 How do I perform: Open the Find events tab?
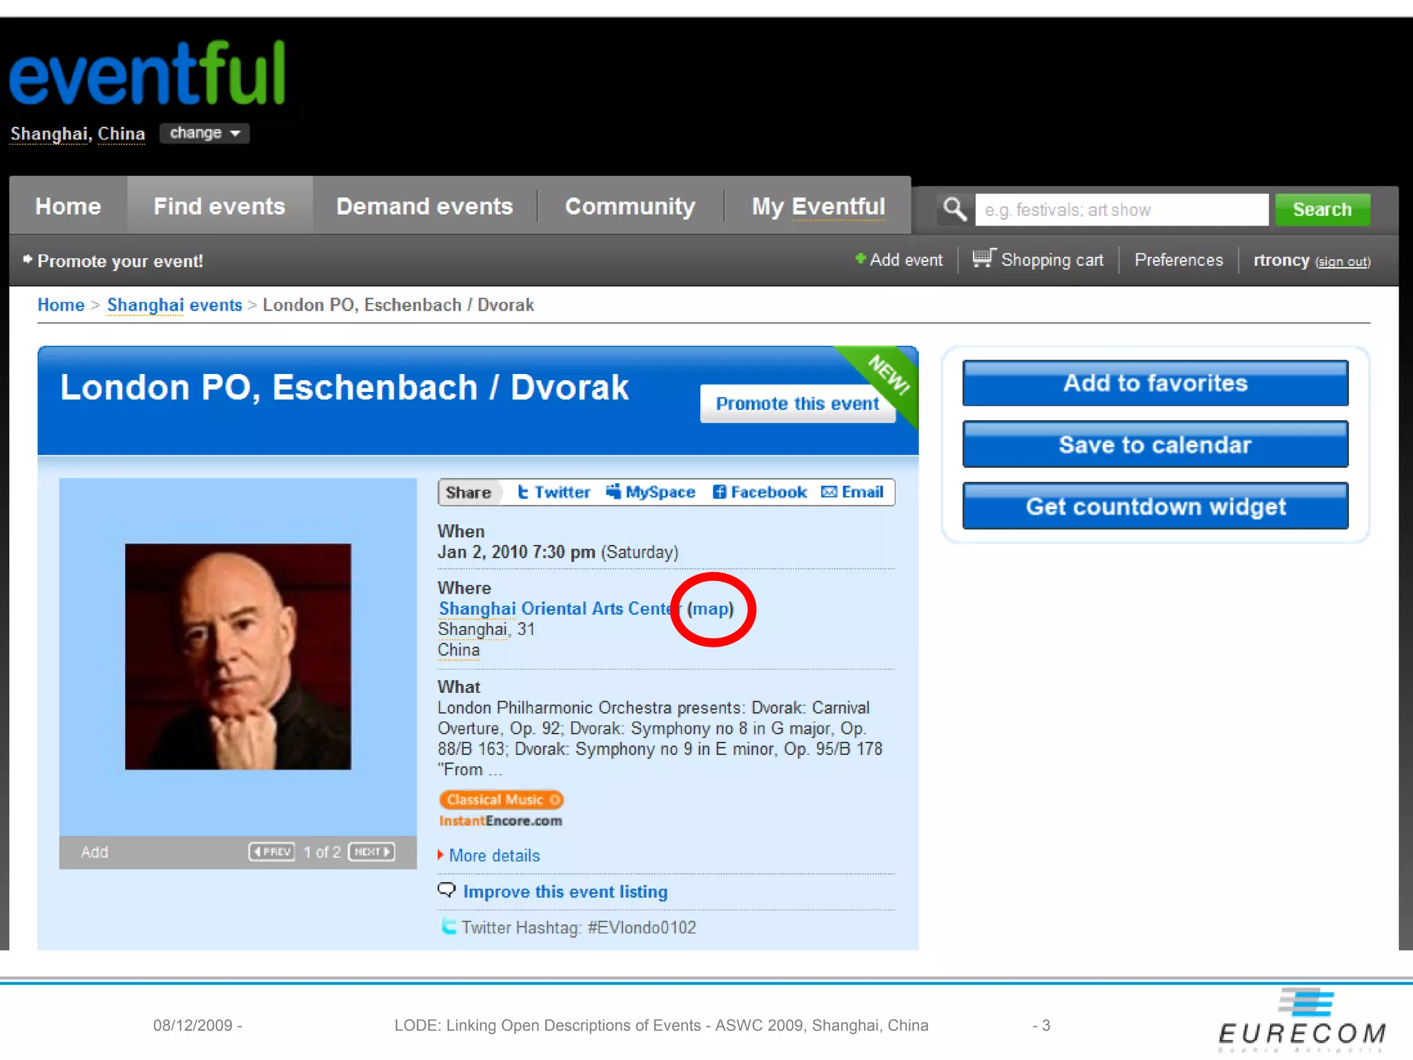pos(219,206)
